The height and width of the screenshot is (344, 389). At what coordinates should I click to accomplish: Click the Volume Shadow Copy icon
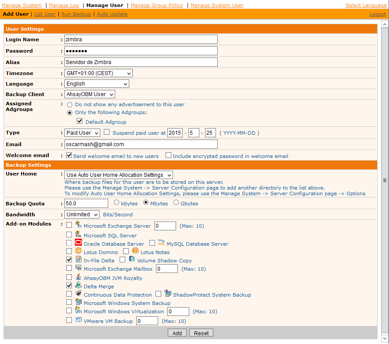(x=132, y=259)
